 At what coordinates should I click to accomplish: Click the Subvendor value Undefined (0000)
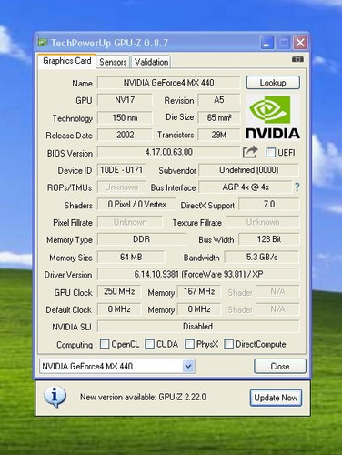248,170
